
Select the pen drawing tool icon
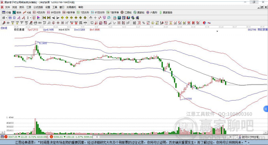pyautogui.click(x=4, y=23)
